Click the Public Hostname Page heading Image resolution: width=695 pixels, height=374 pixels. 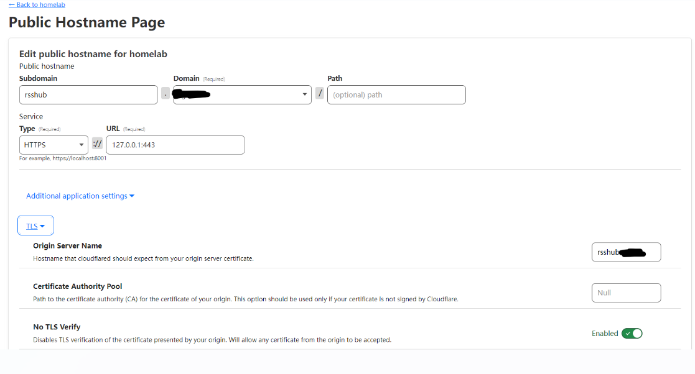[86, 23]
